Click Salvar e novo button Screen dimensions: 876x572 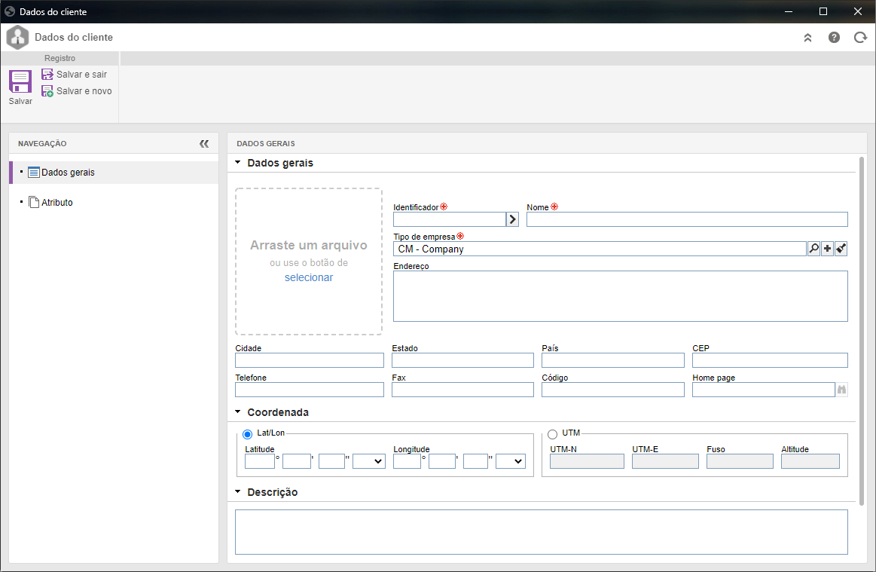coord(77,91)
